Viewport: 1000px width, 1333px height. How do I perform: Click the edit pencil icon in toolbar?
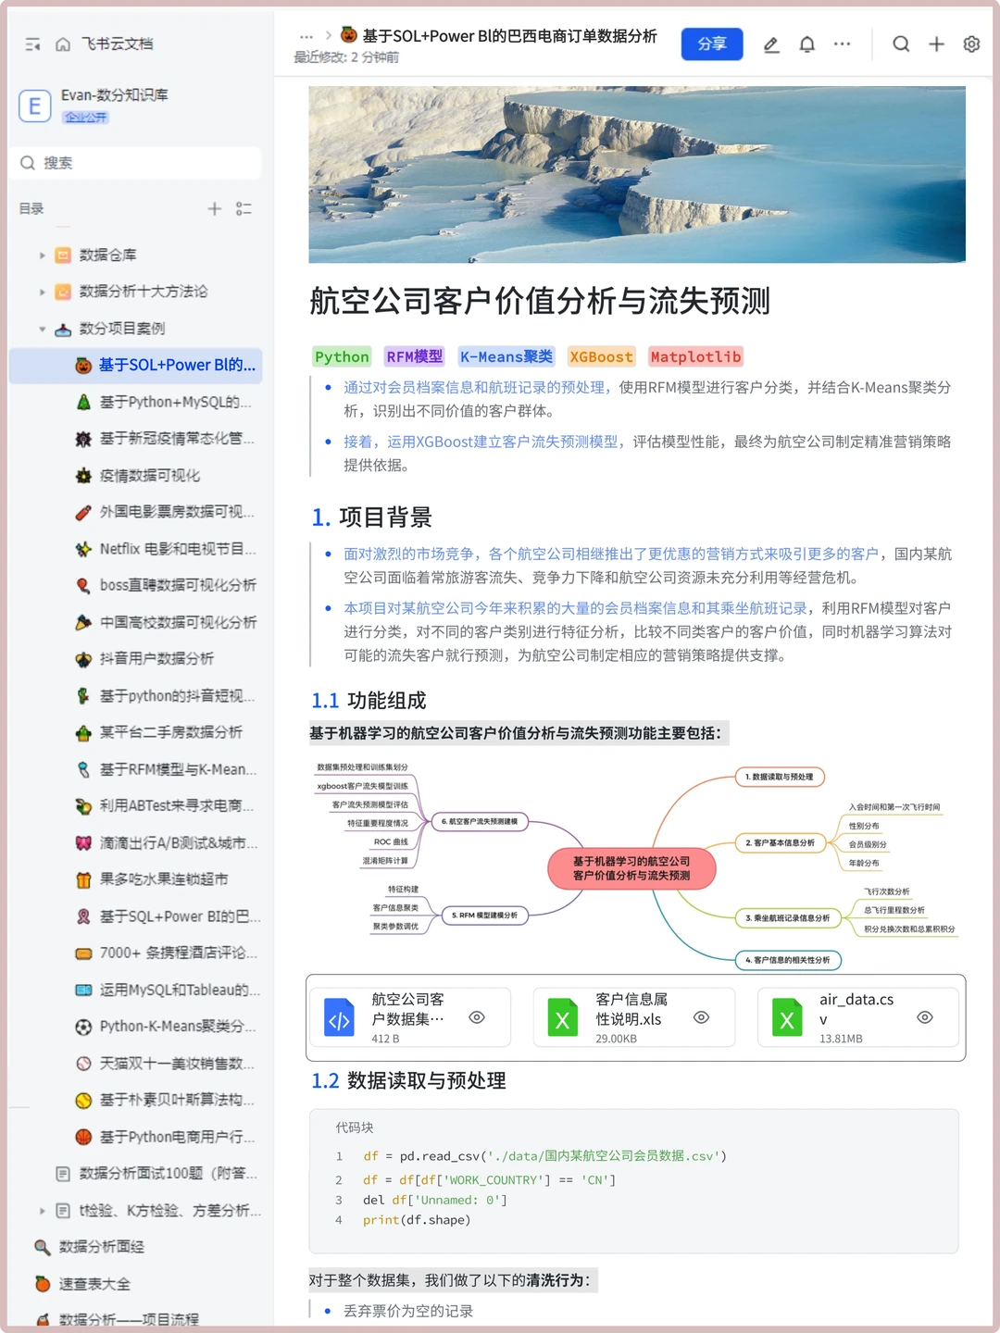771,44
